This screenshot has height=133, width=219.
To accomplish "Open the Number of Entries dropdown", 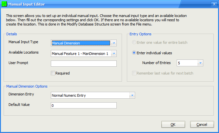I will [x=200, y=63].
